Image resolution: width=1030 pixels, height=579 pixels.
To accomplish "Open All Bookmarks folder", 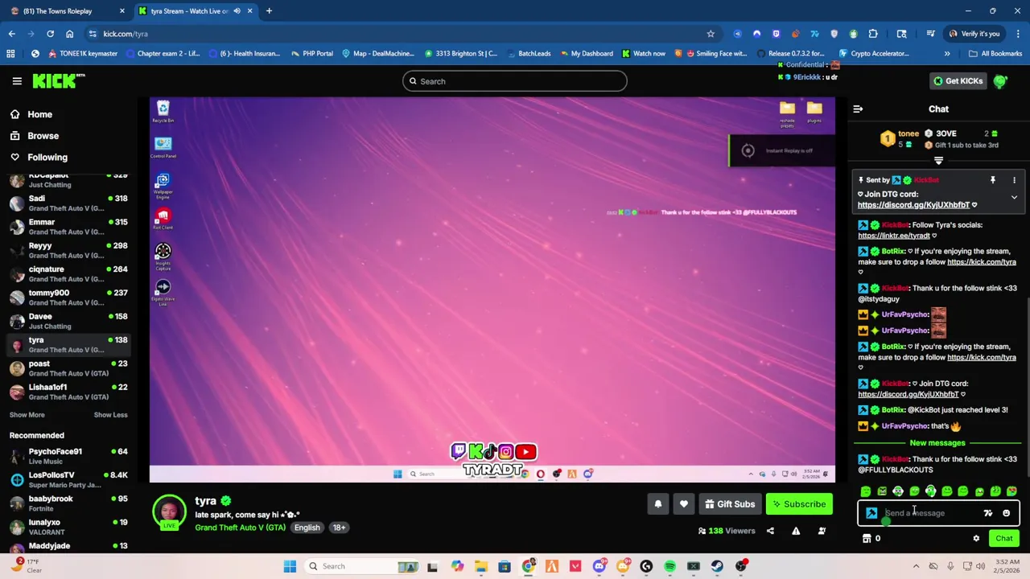I will coord(996,54).
